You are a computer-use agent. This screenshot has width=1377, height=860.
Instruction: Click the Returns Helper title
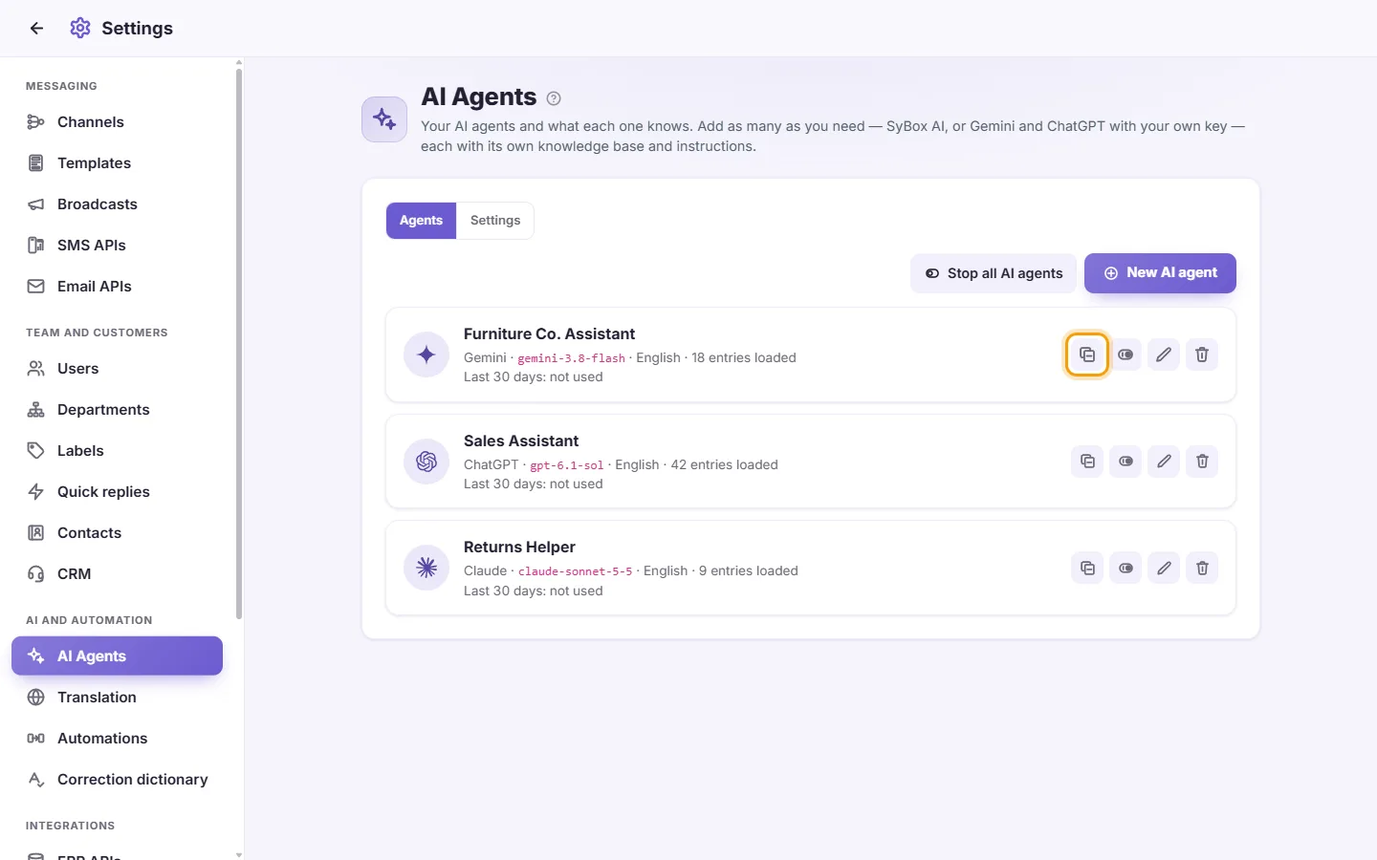(519, 548)
